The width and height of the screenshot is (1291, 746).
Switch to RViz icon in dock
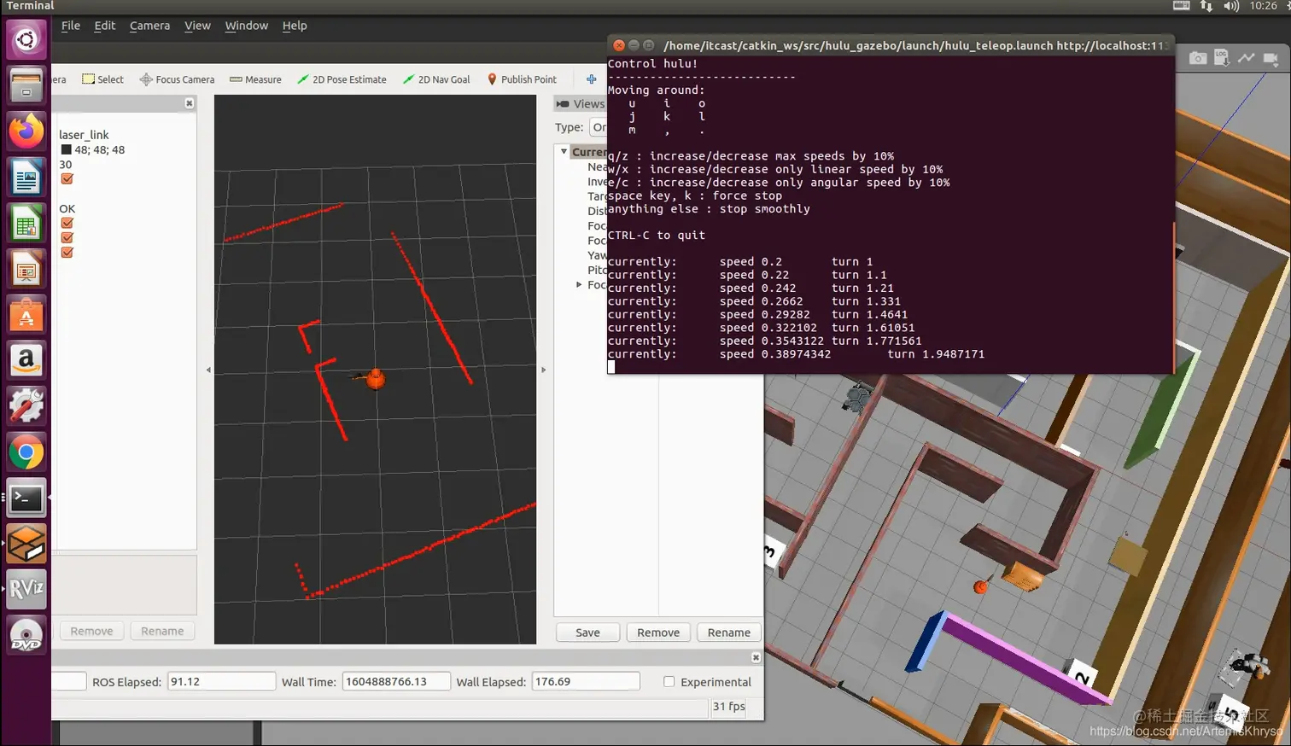26,589
